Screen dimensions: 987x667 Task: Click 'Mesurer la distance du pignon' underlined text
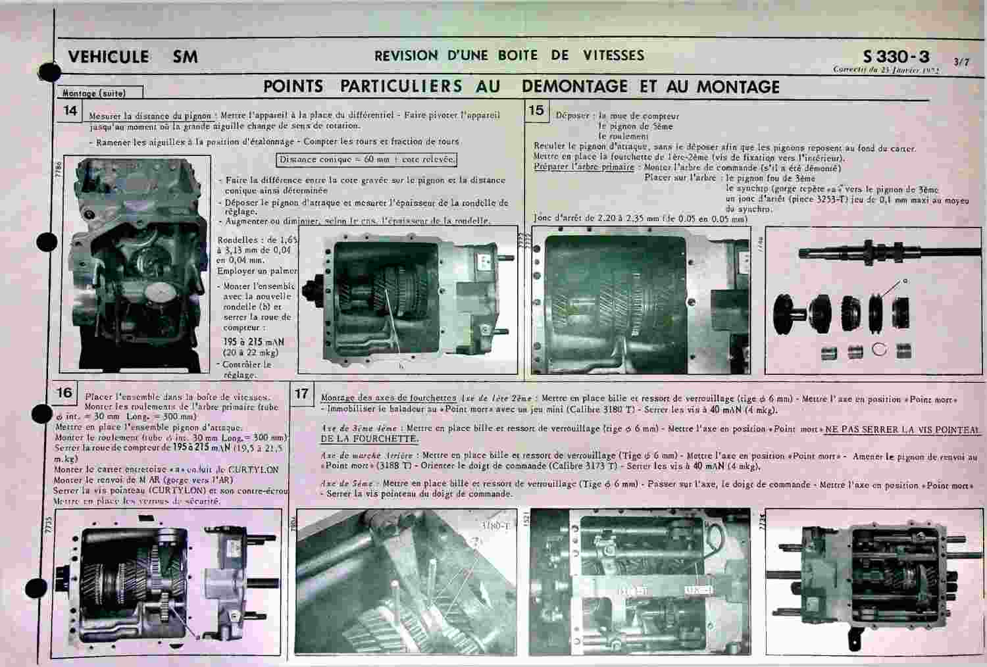[x=150, y=115]
